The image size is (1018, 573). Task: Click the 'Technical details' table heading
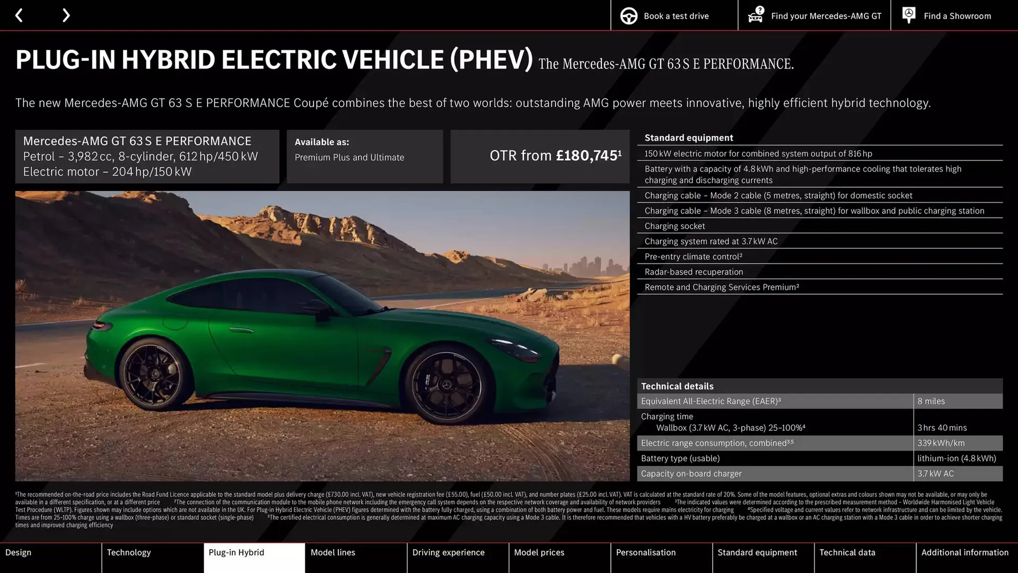click(677, 386)
